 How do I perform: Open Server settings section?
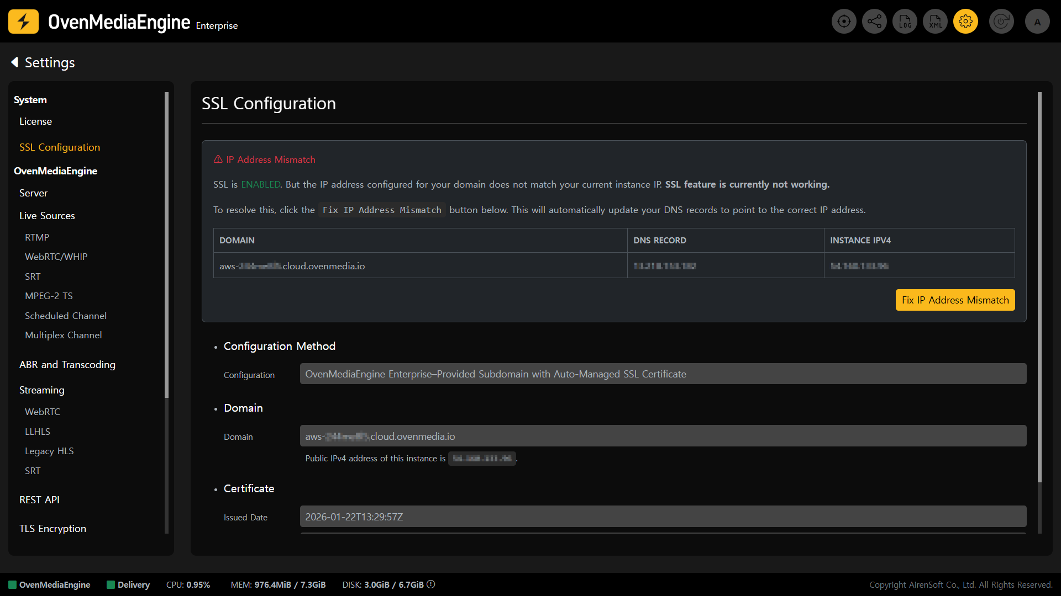(x=33, y=193)
